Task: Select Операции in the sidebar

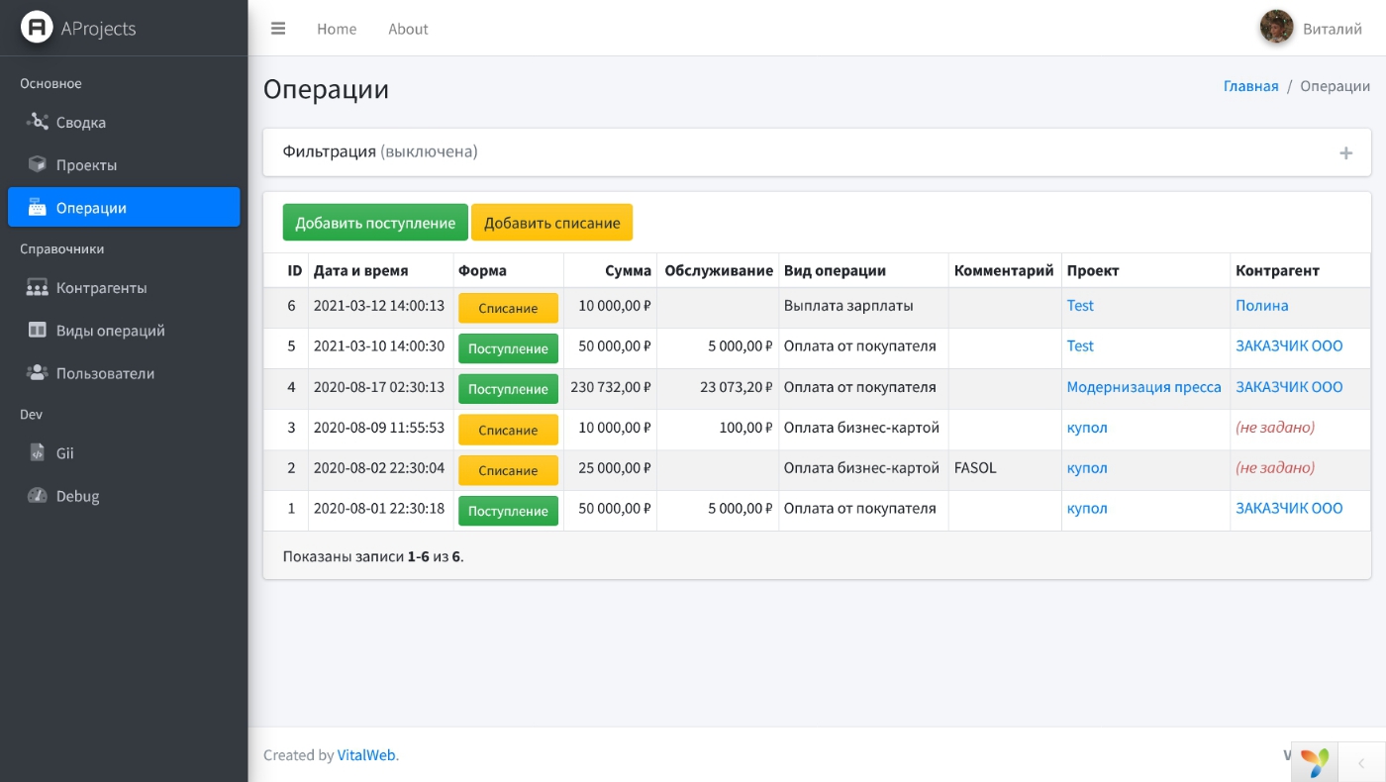Action: 124,207
